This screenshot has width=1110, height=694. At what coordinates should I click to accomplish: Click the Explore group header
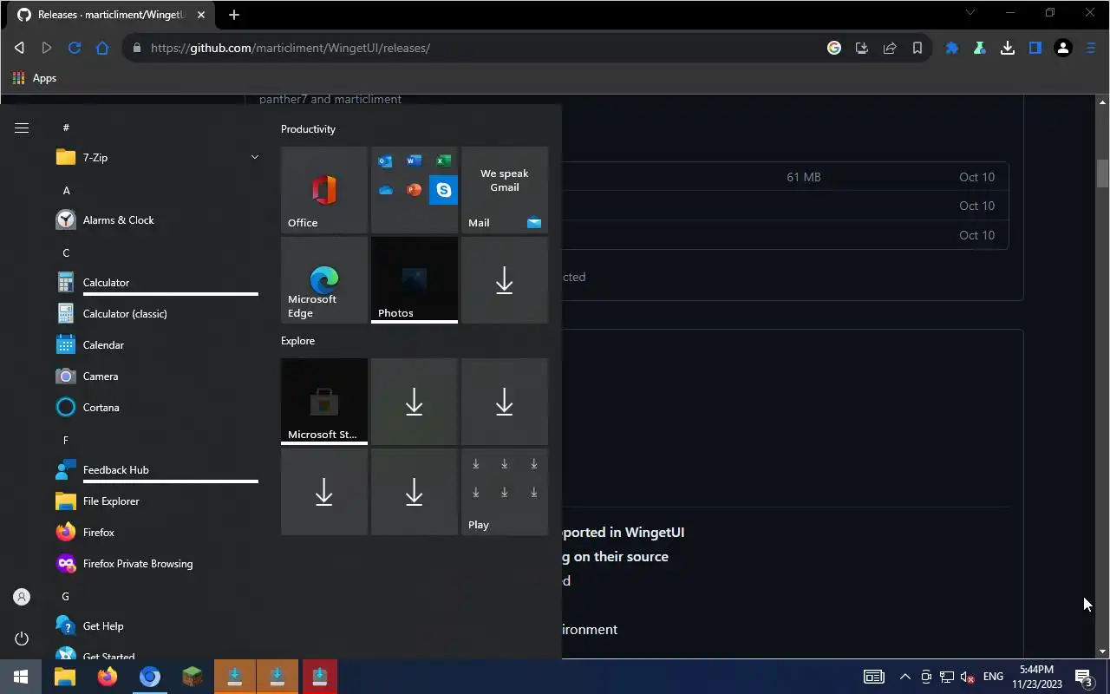pos(297,341)
